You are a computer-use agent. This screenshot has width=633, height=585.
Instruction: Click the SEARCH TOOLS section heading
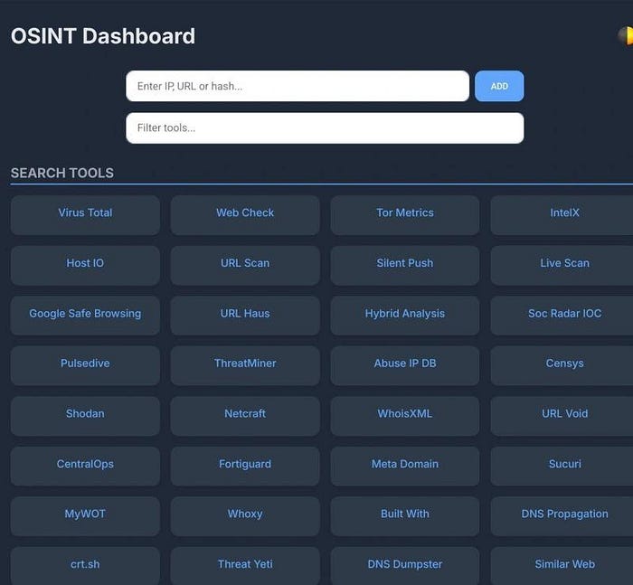(x=62, y=173)
